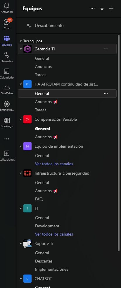Open more options for Gerencia TI team
The image size is (121, 288).
pos(106,49)
